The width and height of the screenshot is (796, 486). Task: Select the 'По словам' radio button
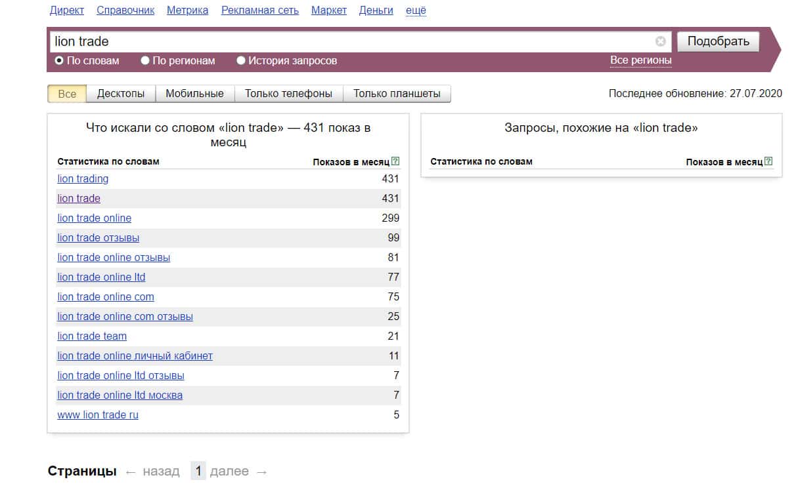click(59, 60)
